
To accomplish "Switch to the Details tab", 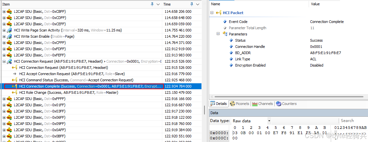I will (219, 104).
